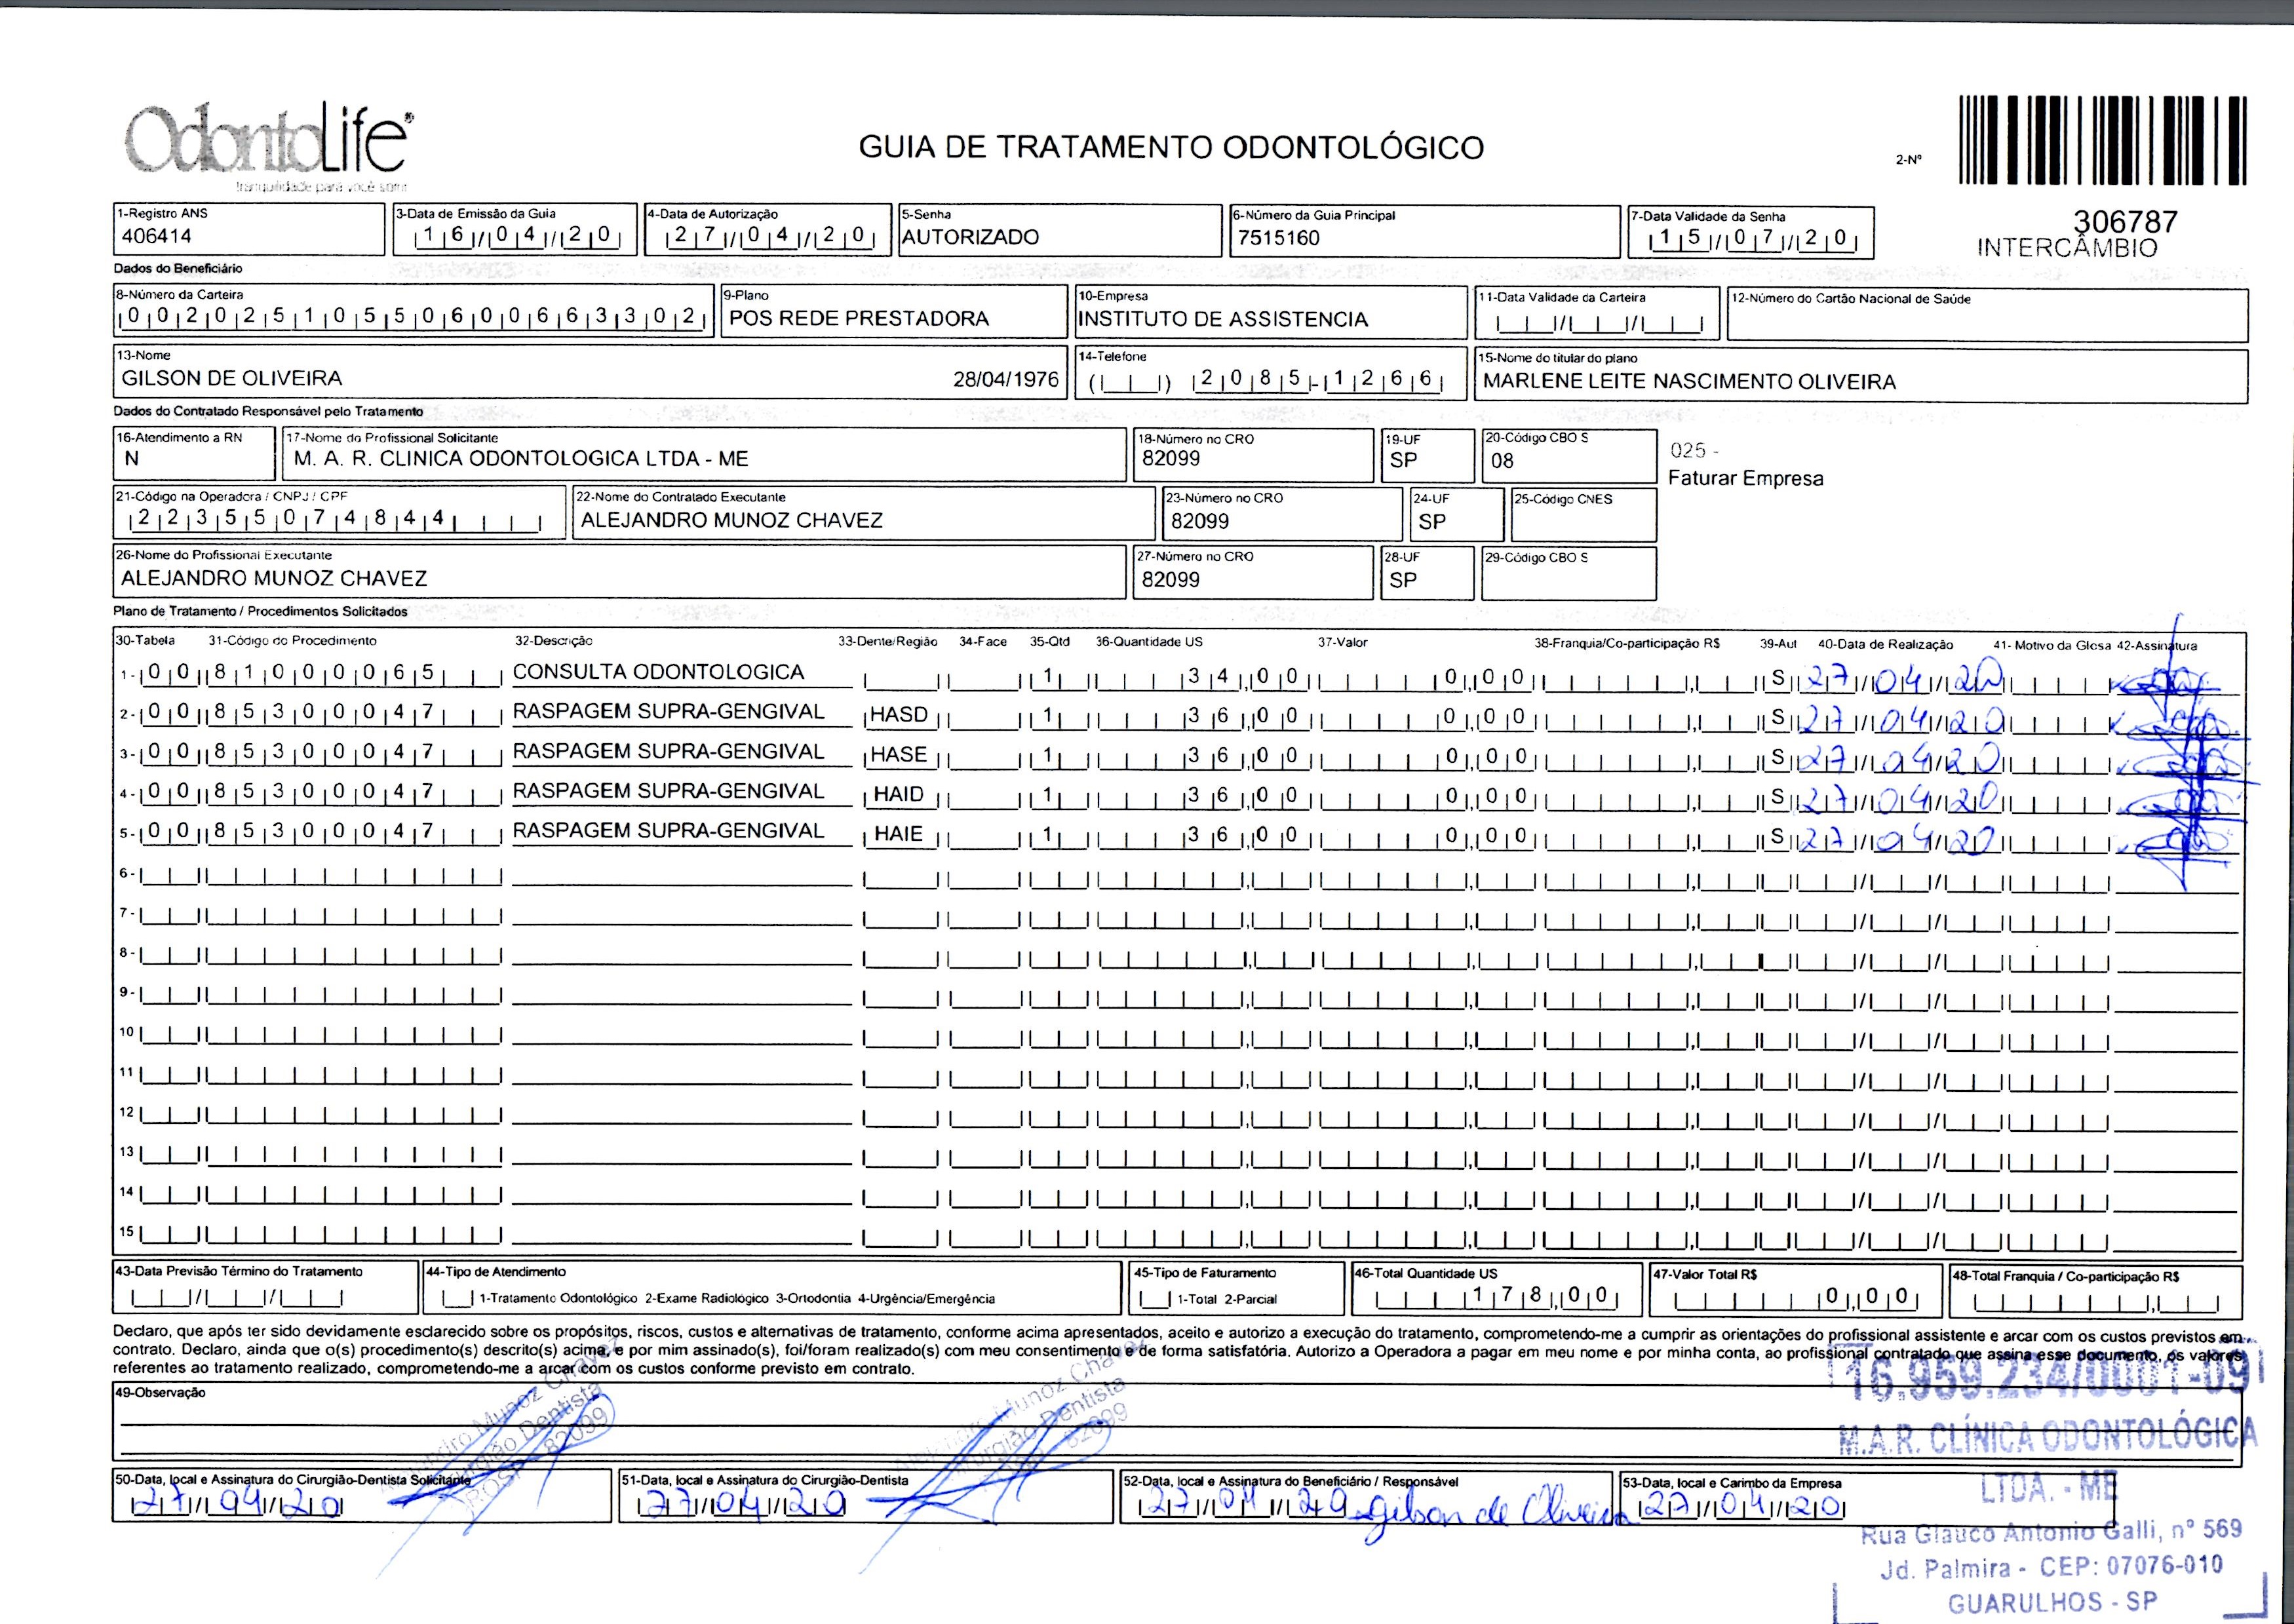Click the Número da Guia Principal 7515160
2294x1624 pixels.
(x=1278, y=238)
